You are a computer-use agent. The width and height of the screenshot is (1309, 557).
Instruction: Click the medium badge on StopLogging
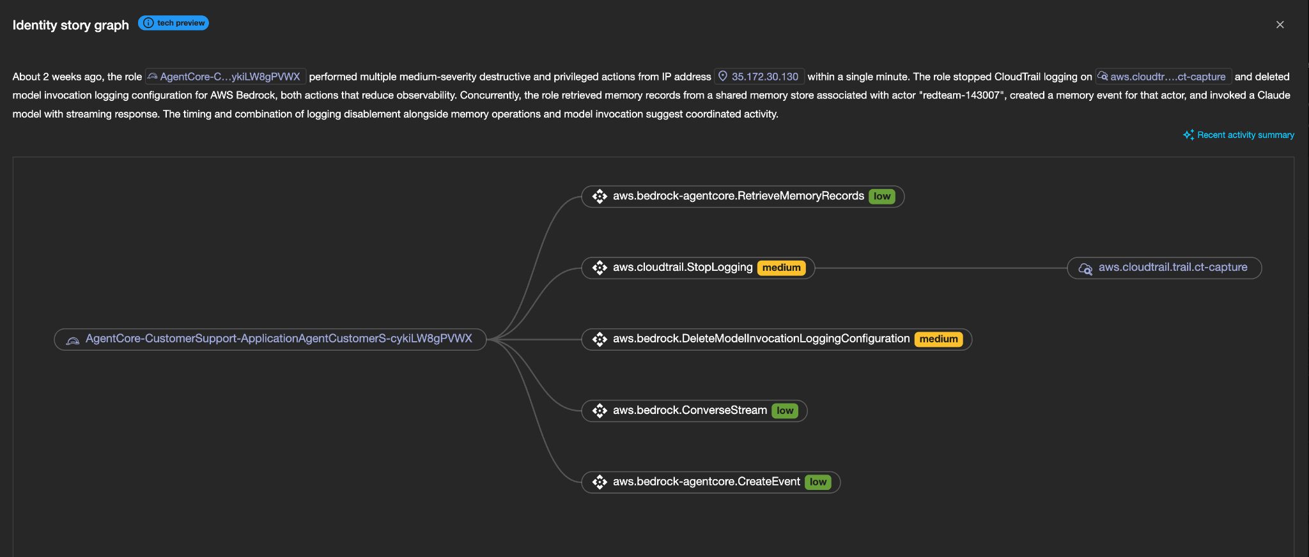point(782,268)
